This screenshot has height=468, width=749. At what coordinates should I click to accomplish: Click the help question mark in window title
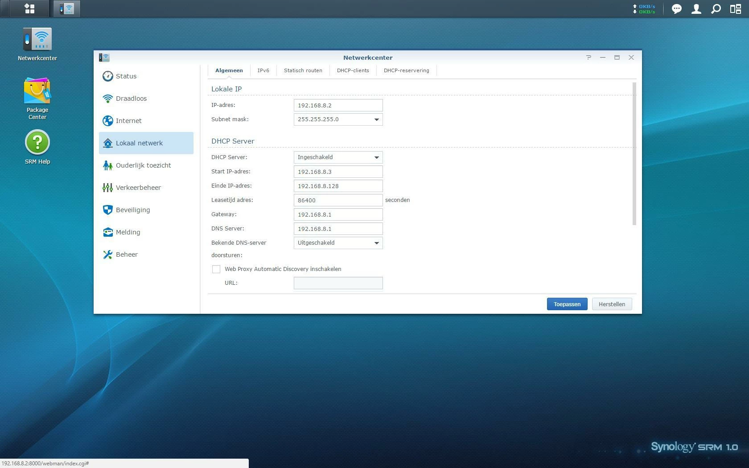tap(588, 57)
